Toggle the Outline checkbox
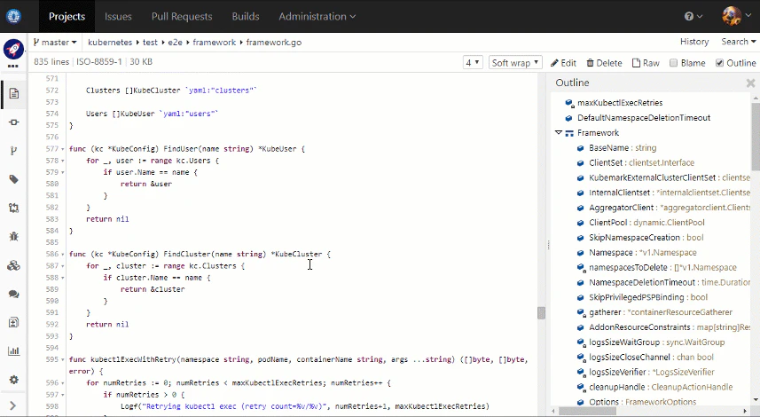This screenshot has height=417, width=760. (x=720, y=62)
